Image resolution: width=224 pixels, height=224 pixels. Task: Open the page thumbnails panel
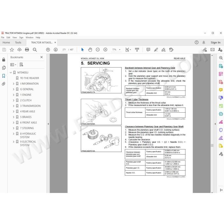coord(4,68)
